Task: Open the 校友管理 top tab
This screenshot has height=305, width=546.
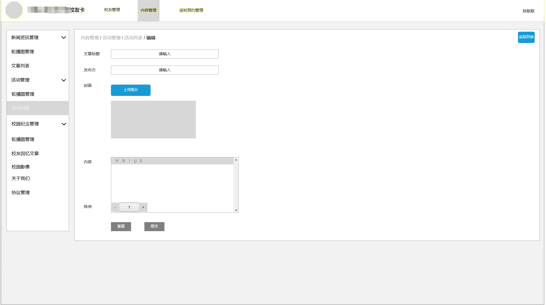Action: tap(112, 10)
